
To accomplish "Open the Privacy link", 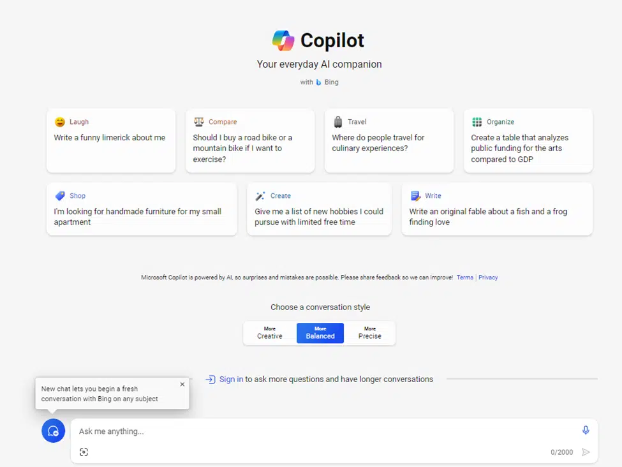I will click(488, 278).
